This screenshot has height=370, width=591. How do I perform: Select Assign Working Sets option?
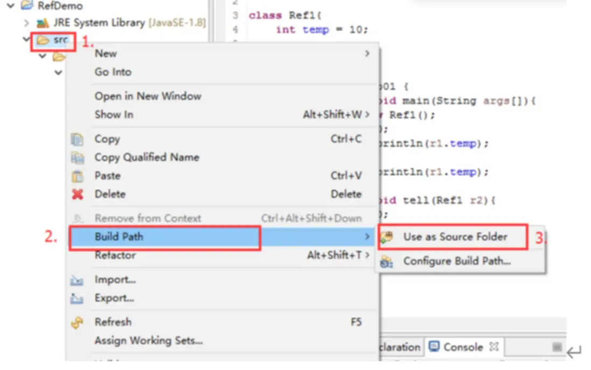(x=149, y=340)
